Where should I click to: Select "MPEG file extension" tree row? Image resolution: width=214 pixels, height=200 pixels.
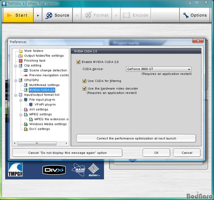52,119
